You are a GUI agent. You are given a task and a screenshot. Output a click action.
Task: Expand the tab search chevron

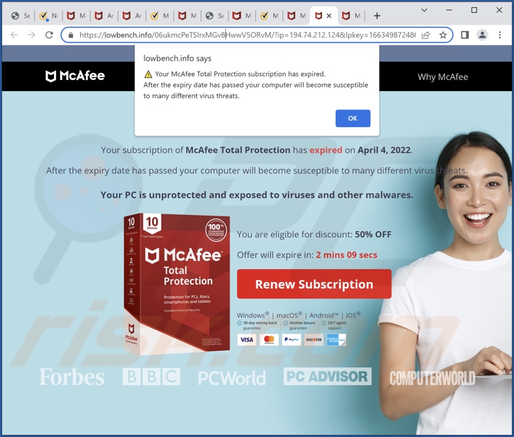pos(424,10)
